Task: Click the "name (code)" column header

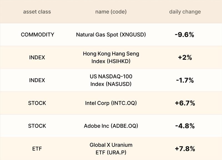Action: tap(111, 12)
